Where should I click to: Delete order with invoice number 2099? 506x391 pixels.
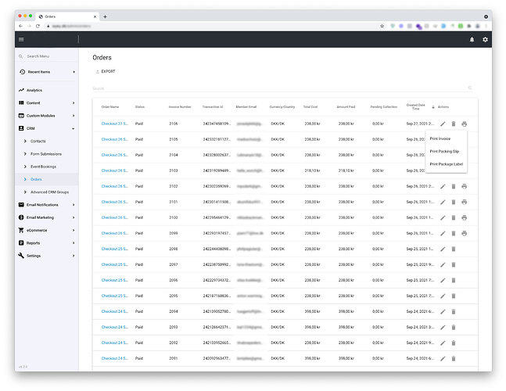coord(454,233)
